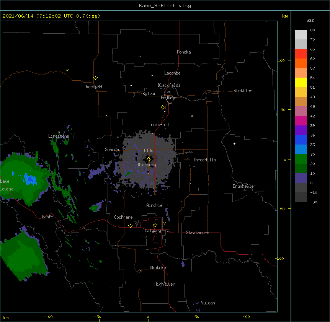330x322 pixels.
Task: Click the Sylvan label
Action: pos(149,94)
